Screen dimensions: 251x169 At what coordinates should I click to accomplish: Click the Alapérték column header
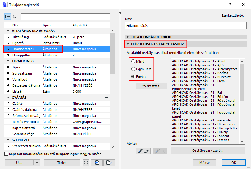click(87, 25)
